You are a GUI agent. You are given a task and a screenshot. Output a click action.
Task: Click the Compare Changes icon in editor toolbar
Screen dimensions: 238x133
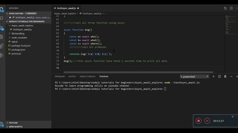pos(225,8)
